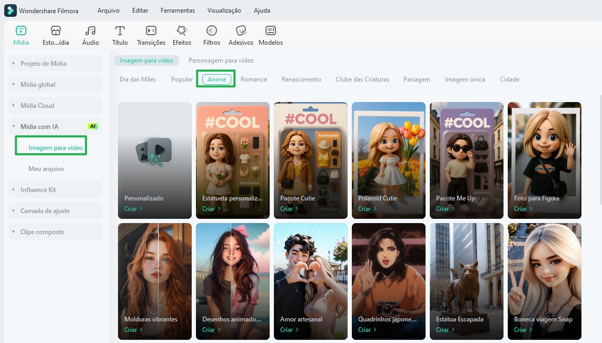Open the Efeitos sparkle icon
The width and height of the screenshot is (602, 343).
tap(182, 31)
